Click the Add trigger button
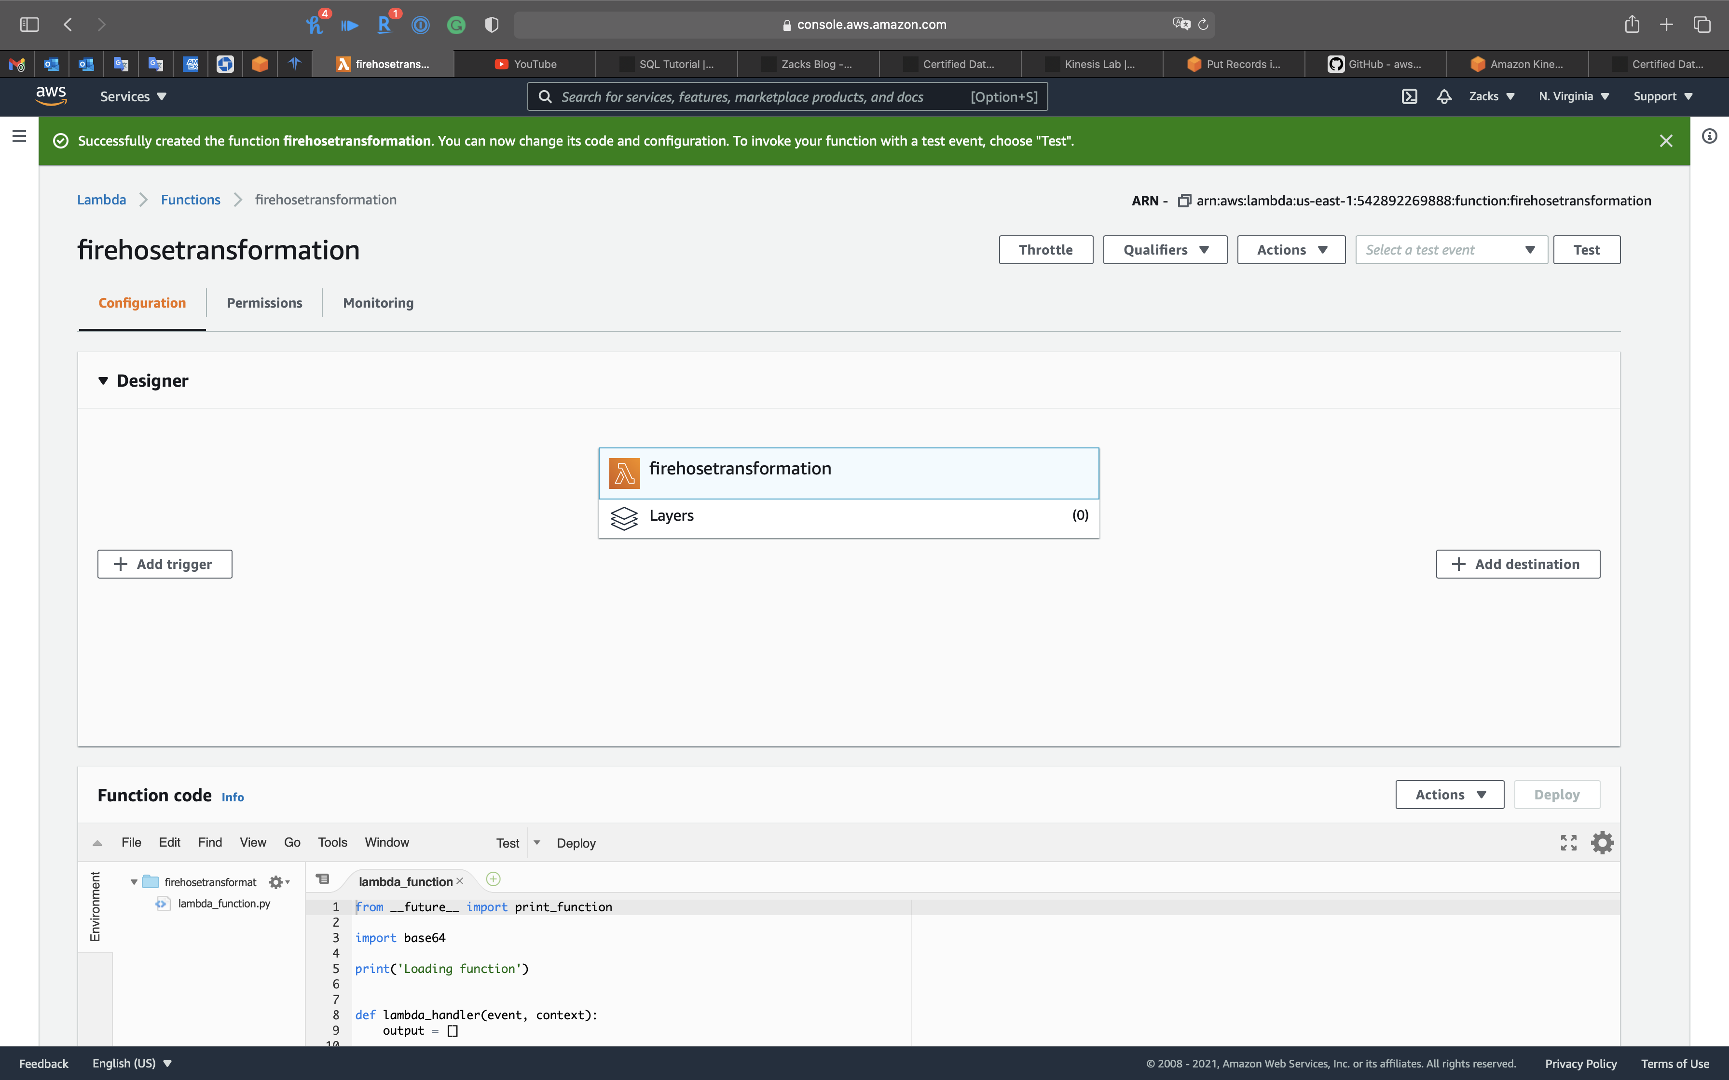 165,564
